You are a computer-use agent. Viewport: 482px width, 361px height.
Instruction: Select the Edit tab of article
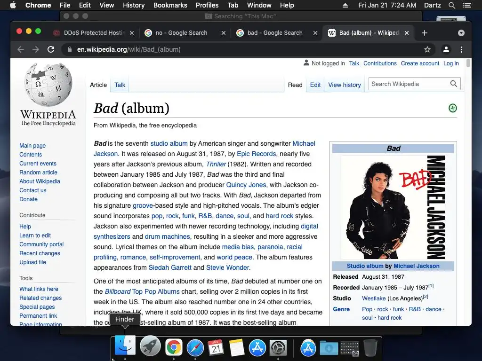click(315, 85)
